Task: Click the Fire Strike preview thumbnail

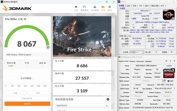Action: point(82,36)
